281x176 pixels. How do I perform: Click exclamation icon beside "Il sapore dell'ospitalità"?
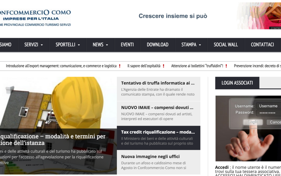click(163, 66)
